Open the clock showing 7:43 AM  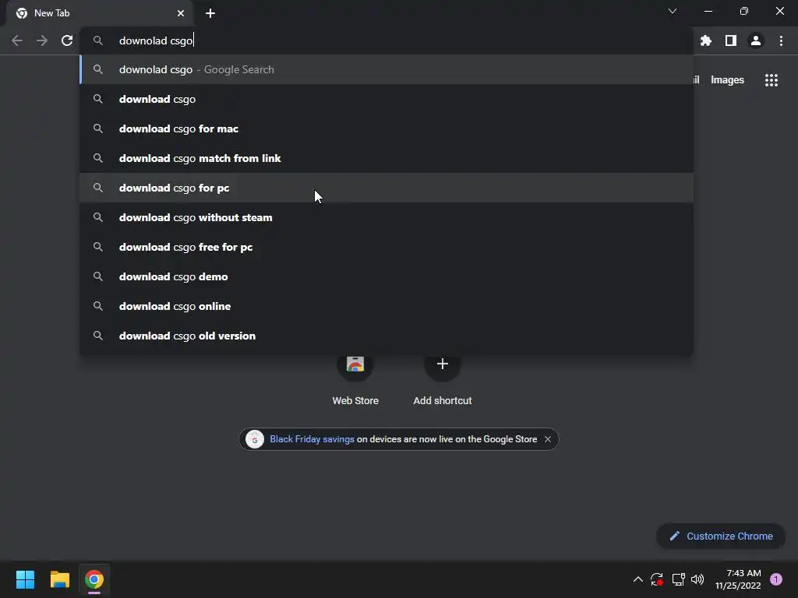[738, 579]
